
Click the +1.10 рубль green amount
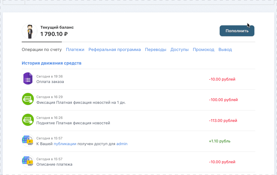pos(220,141)
